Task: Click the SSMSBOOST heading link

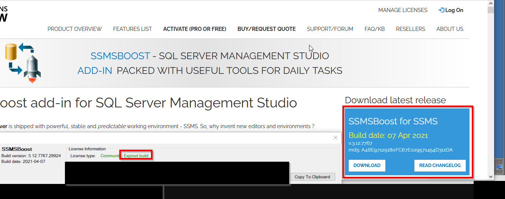Action: (120, 56)
